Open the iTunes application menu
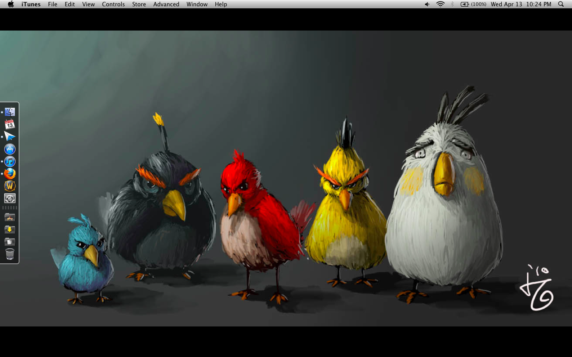Screen dimensions: 572x357 [x=31, y=4]
